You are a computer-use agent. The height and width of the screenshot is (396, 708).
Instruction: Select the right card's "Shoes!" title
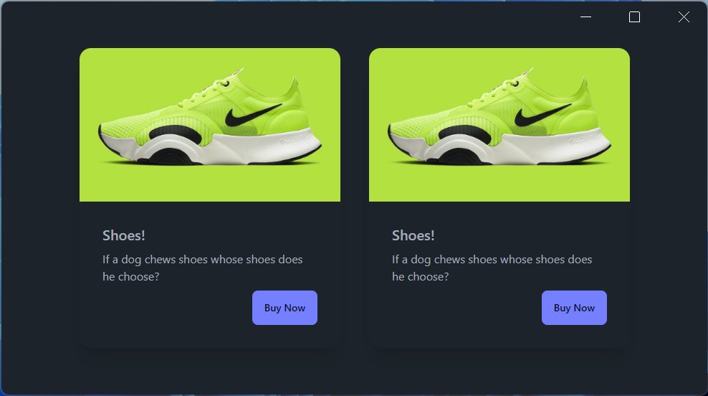413,235
